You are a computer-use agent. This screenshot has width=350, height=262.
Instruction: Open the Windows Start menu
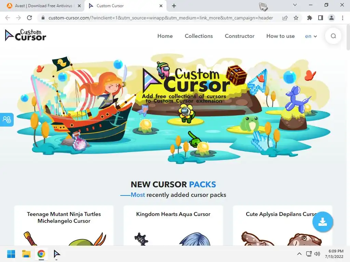coord(11,254)
